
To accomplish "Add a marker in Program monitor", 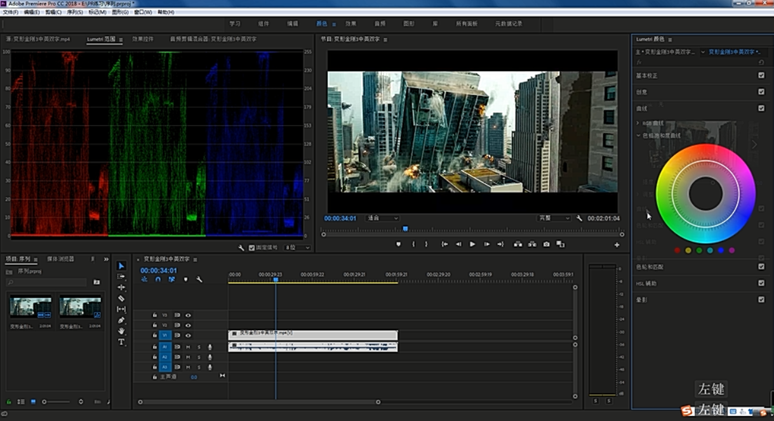I will tap(399, 244).
